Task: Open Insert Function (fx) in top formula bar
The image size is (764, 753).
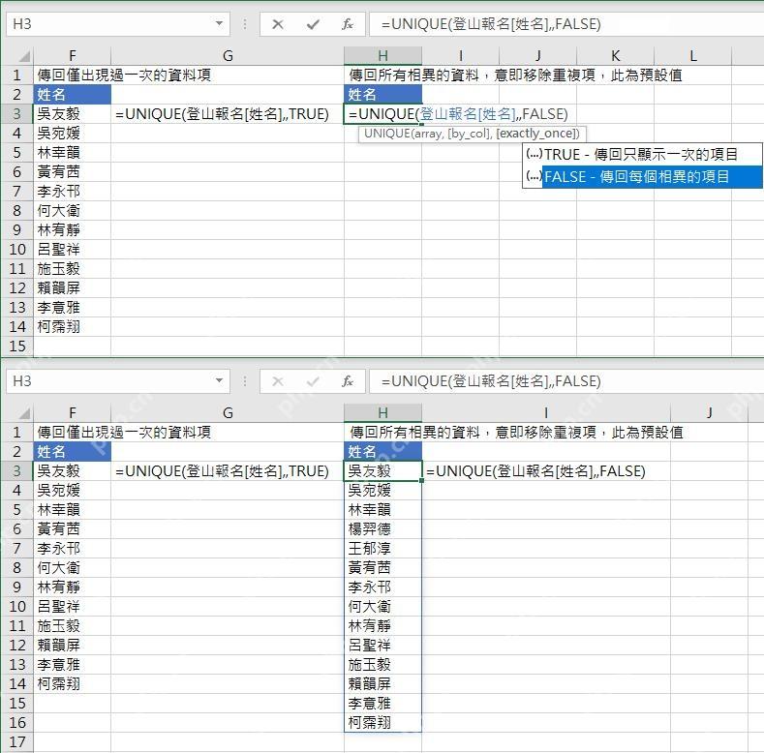Action: click(x=348, y=24)
